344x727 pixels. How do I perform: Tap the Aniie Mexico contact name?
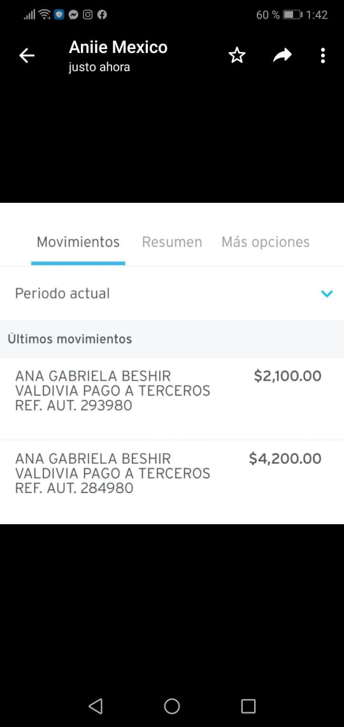[118, 47]
